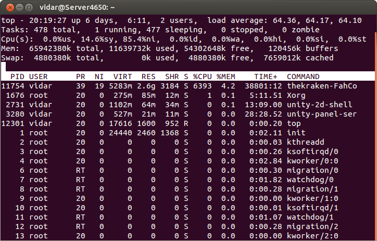Image resolution: width=377 pixels, height=241 pixels.
Task: Select the kworker/1:0 process name
Action: pyautogui.click(x=312, y=198)
